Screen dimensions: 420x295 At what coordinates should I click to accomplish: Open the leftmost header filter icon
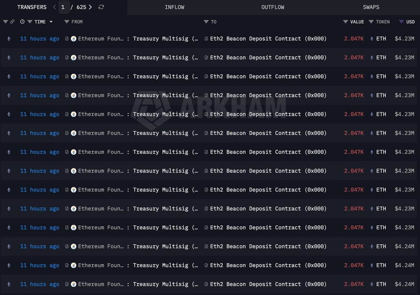[x=6, y=22]
